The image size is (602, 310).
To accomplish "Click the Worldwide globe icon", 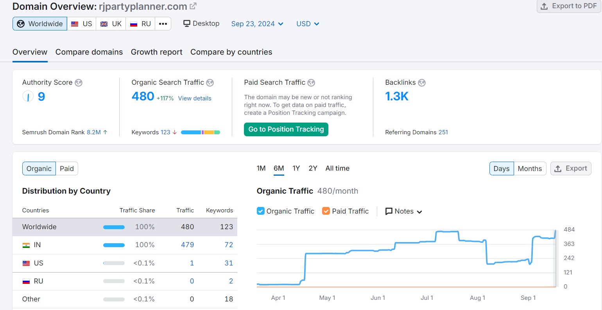I will click(21, 24).
